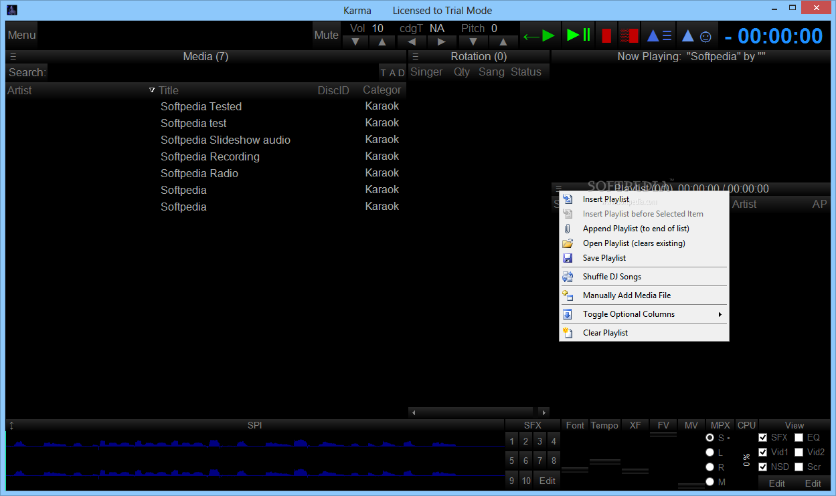This screenshot has width=836, height=496.
Task: Select Shuffle DJ Songs menu entry
Action: 644,277
